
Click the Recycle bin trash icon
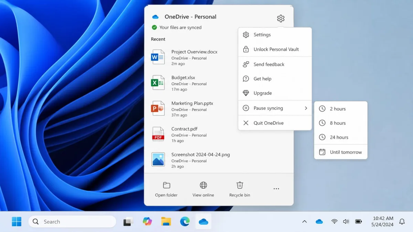click(240, 185)
